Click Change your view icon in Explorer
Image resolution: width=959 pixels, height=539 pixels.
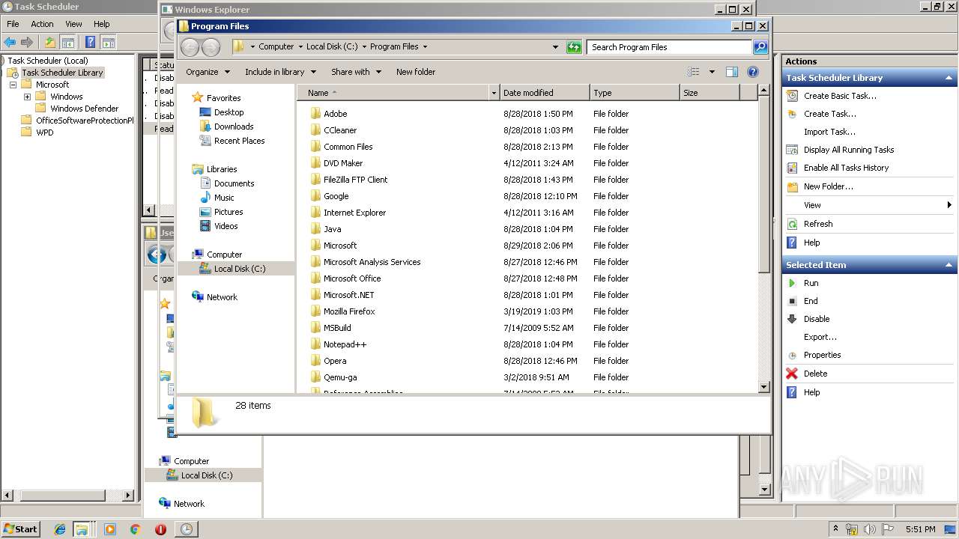tap(694, 72)
